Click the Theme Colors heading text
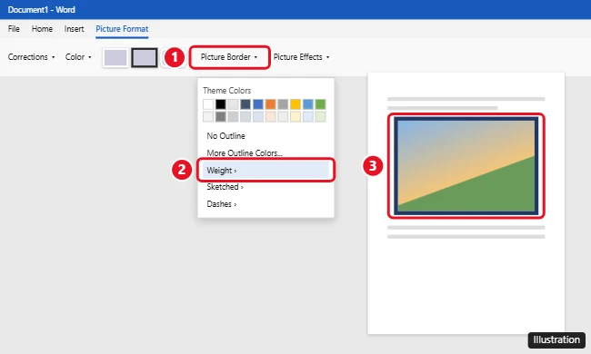Image resolution: width=591 pixels, height=354 pixels. 226,91
